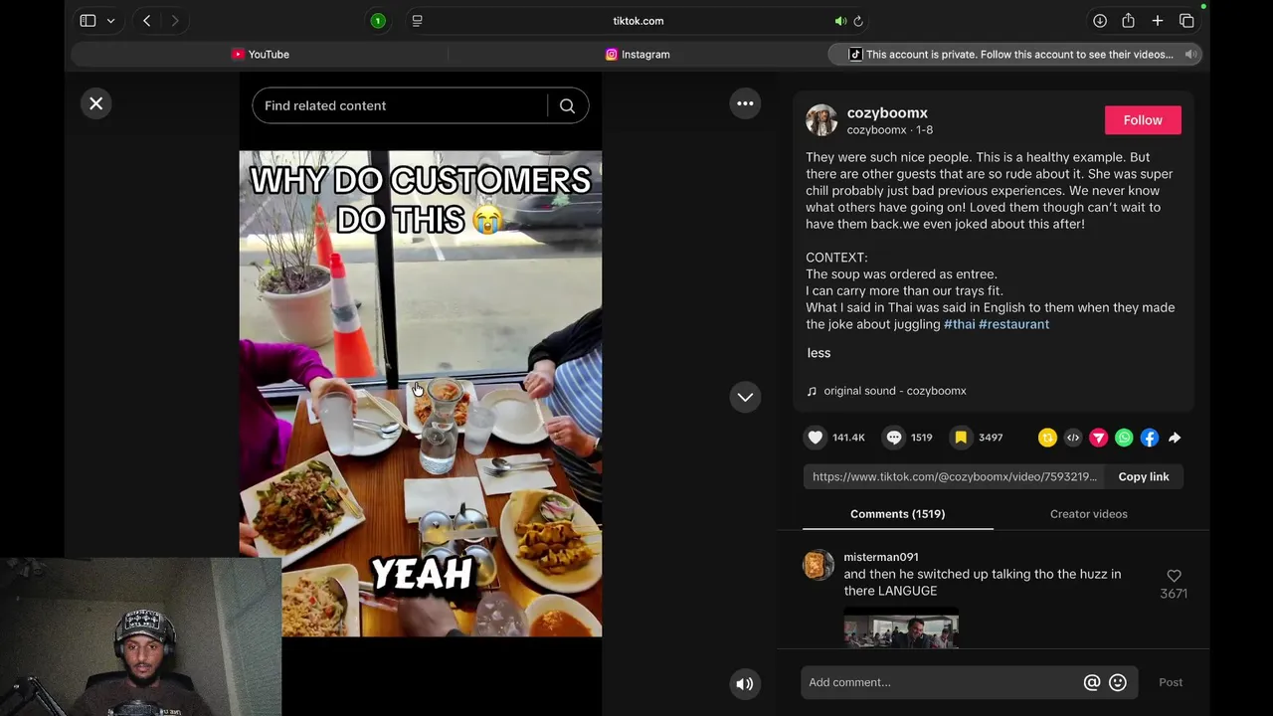Follow the cozyboomx account
This screenshot has width=1273, height=716.
point(1143,120)
